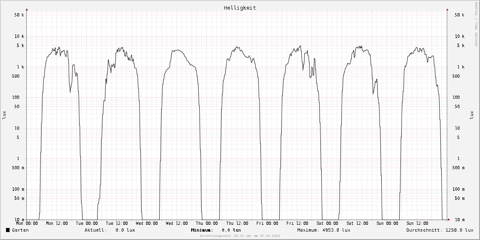The image size is (480, 240).
Task: Click the 'Tue 12:00' time axis label
Action: (x=117, y=223)
